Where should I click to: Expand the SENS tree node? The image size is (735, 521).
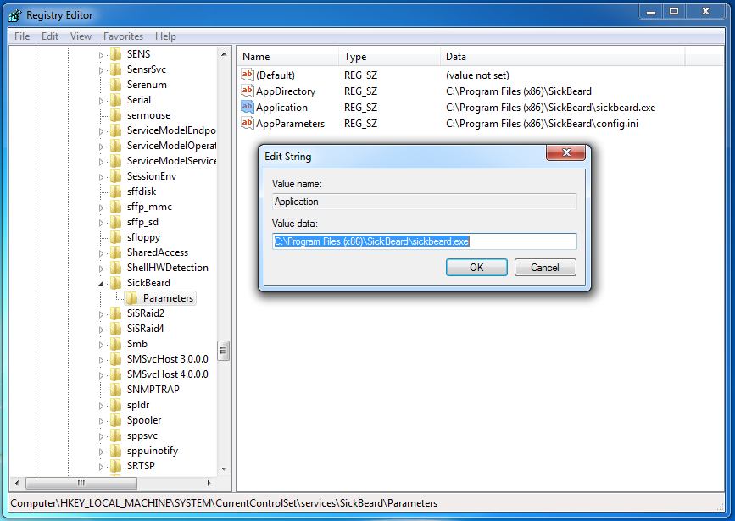101,55
